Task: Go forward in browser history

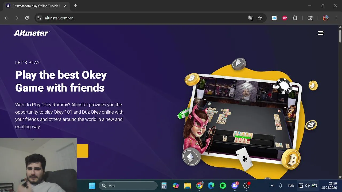Action: (x=17, y=18)
